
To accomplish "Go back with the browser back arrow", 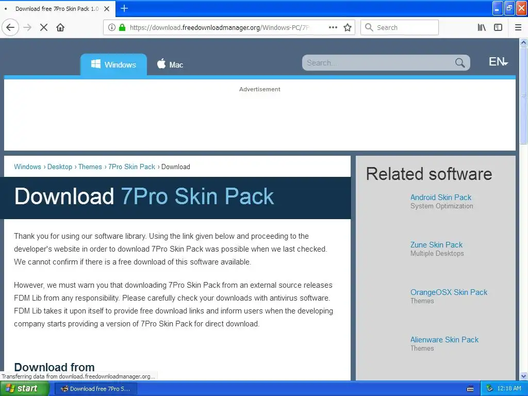I will pos(10,27).
